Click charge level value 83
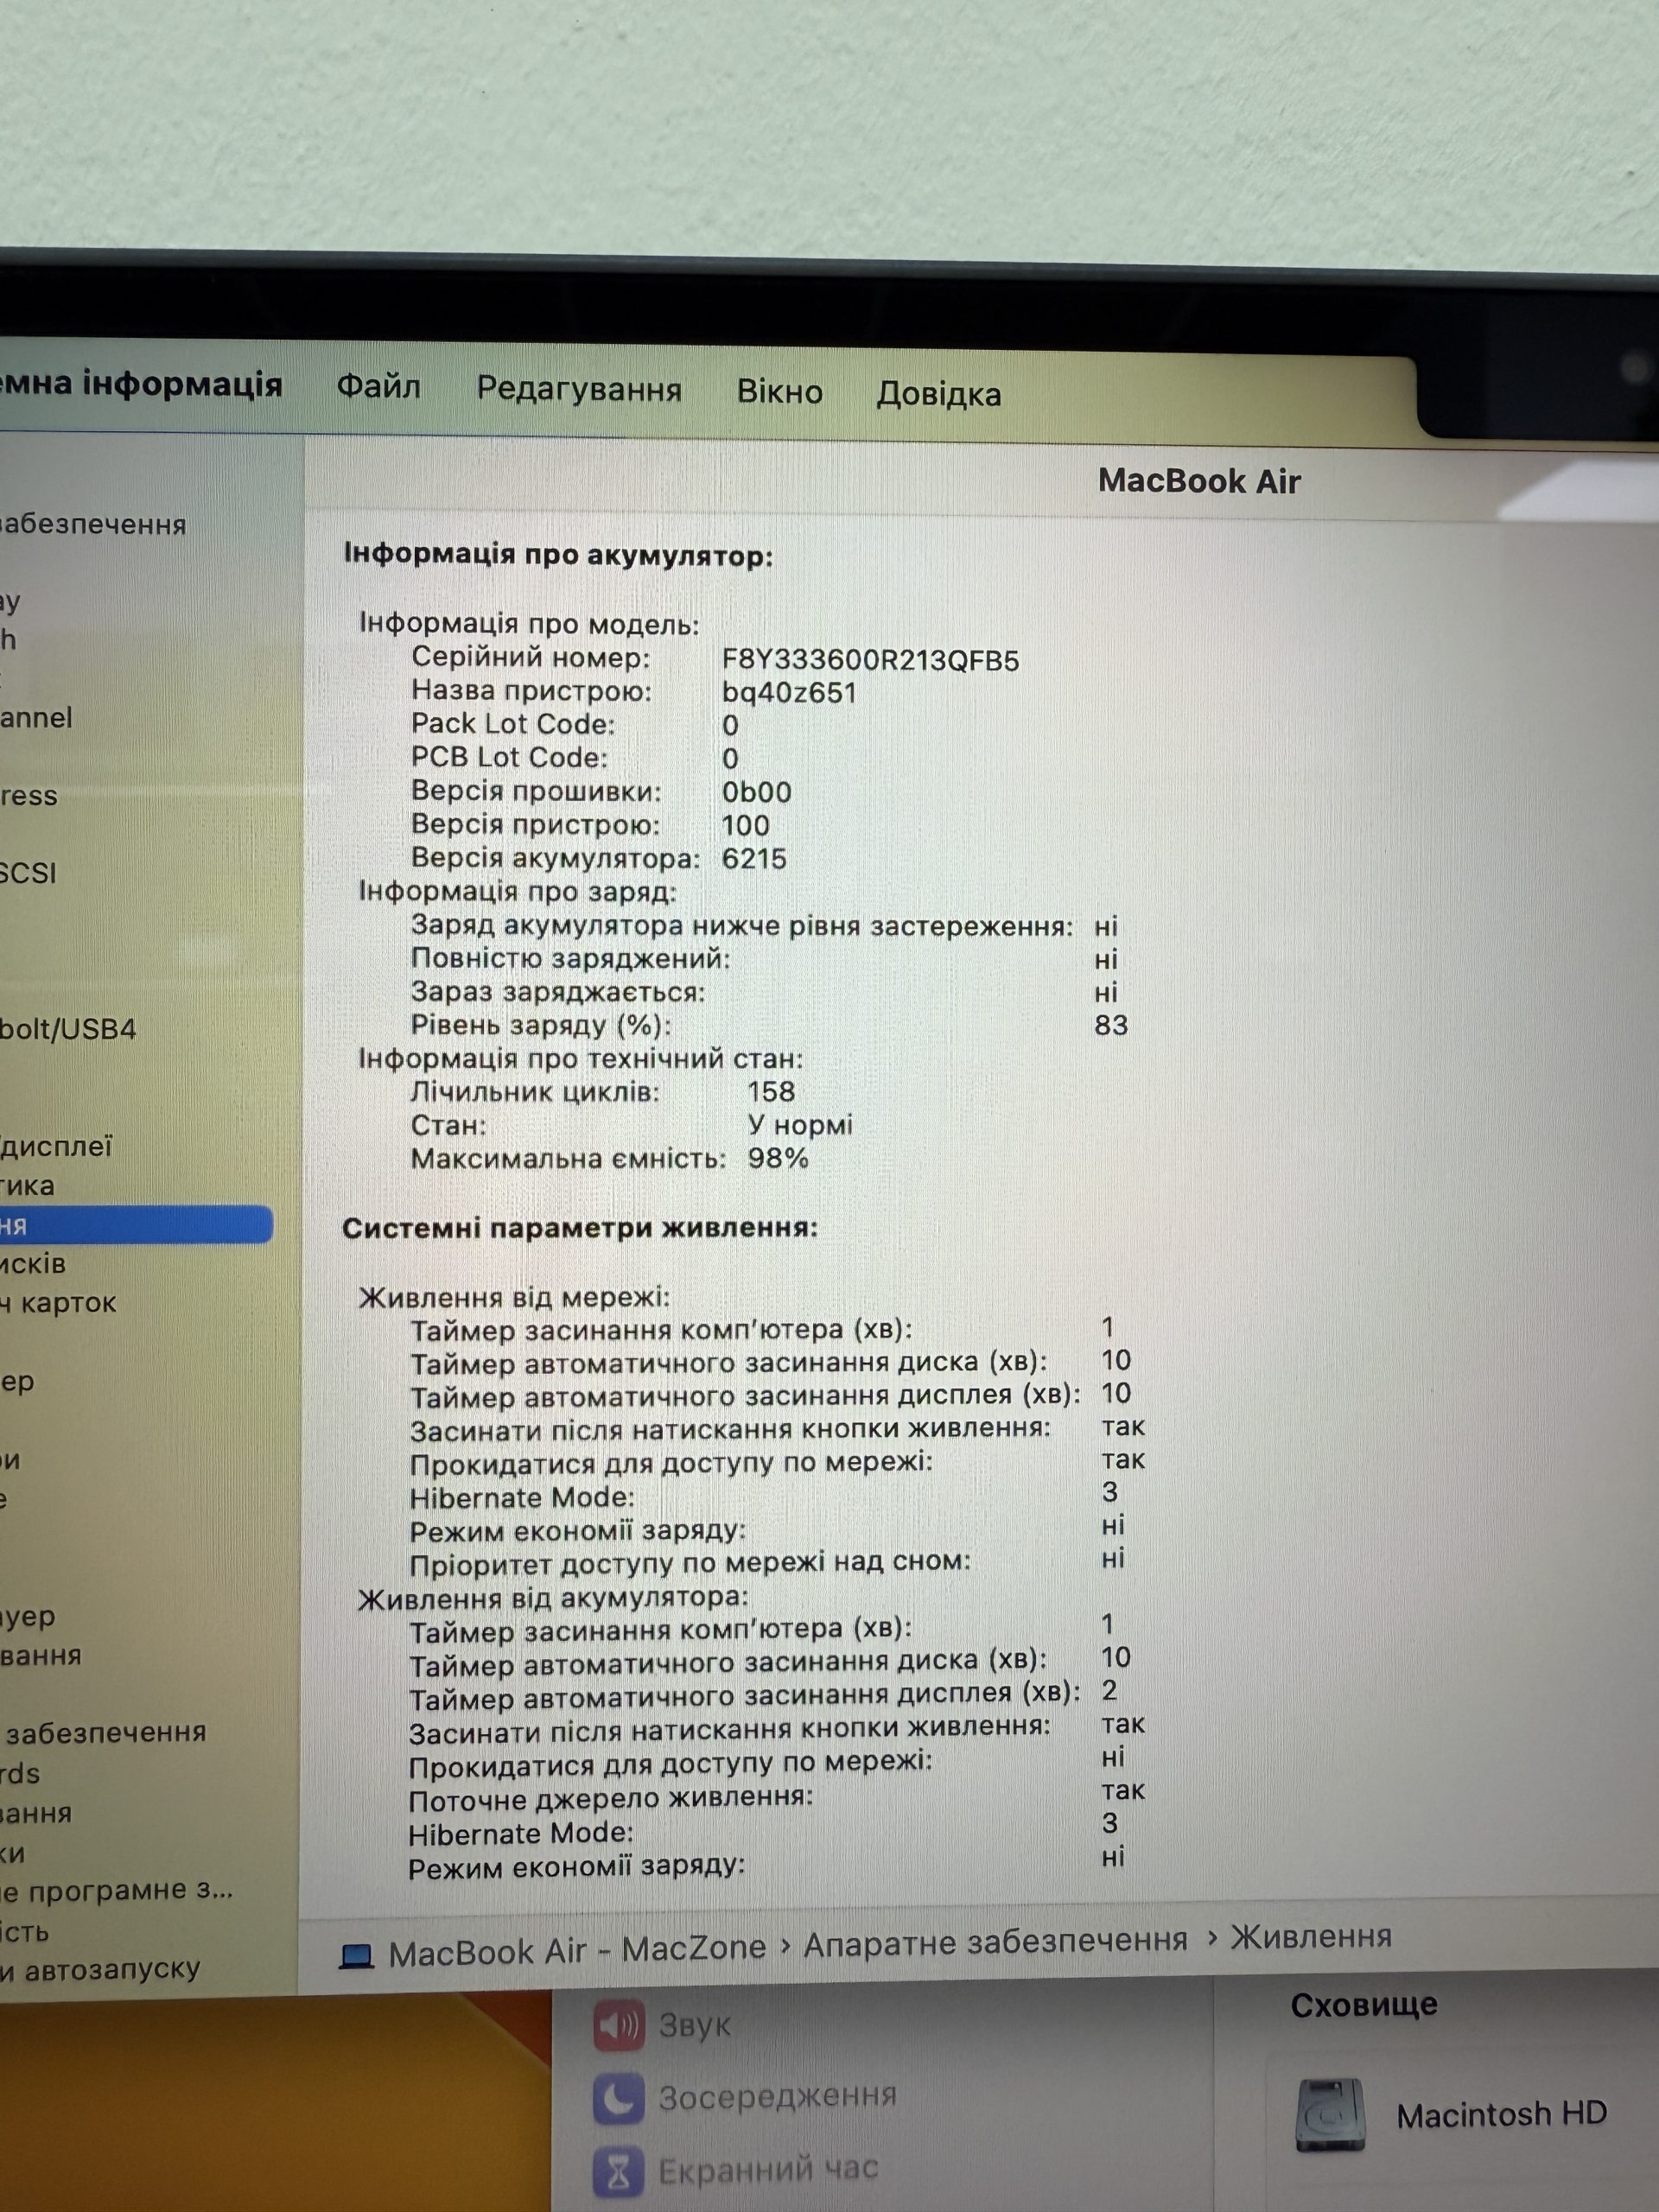1659x2212 pixels. click(x=1111, y=1025)
